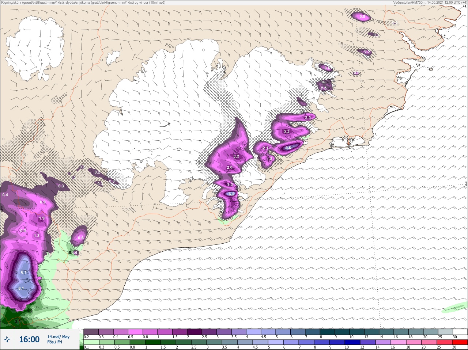Click the '1.2' value at the bottom-left green area
Viewport: 468px width, 350px height.
click(x=30, y=311)
